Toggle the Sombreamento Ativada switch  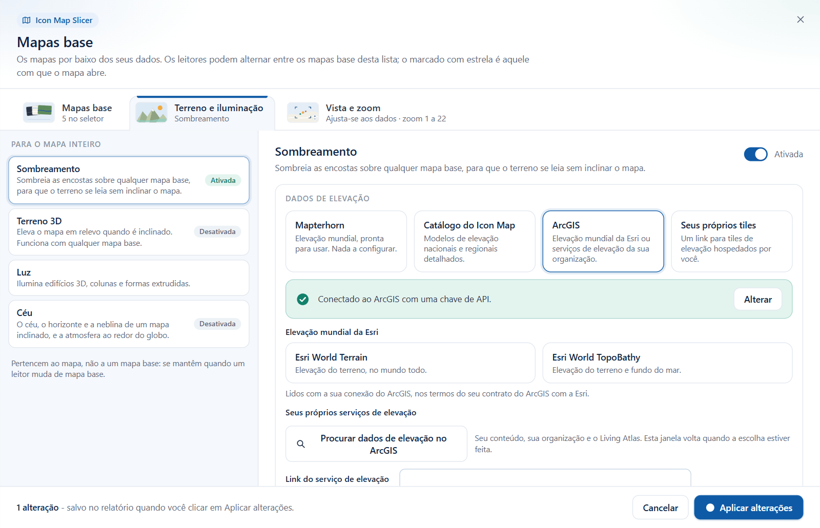(755, 154)
